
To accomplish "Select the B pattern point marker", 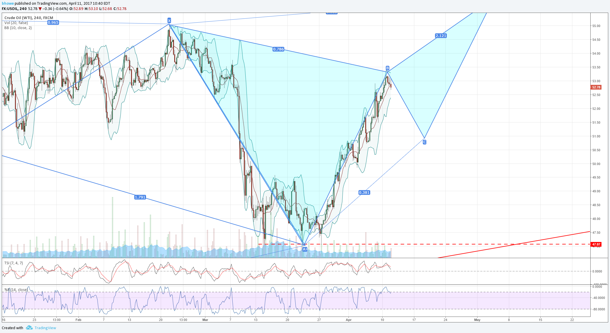I will 388,68.
